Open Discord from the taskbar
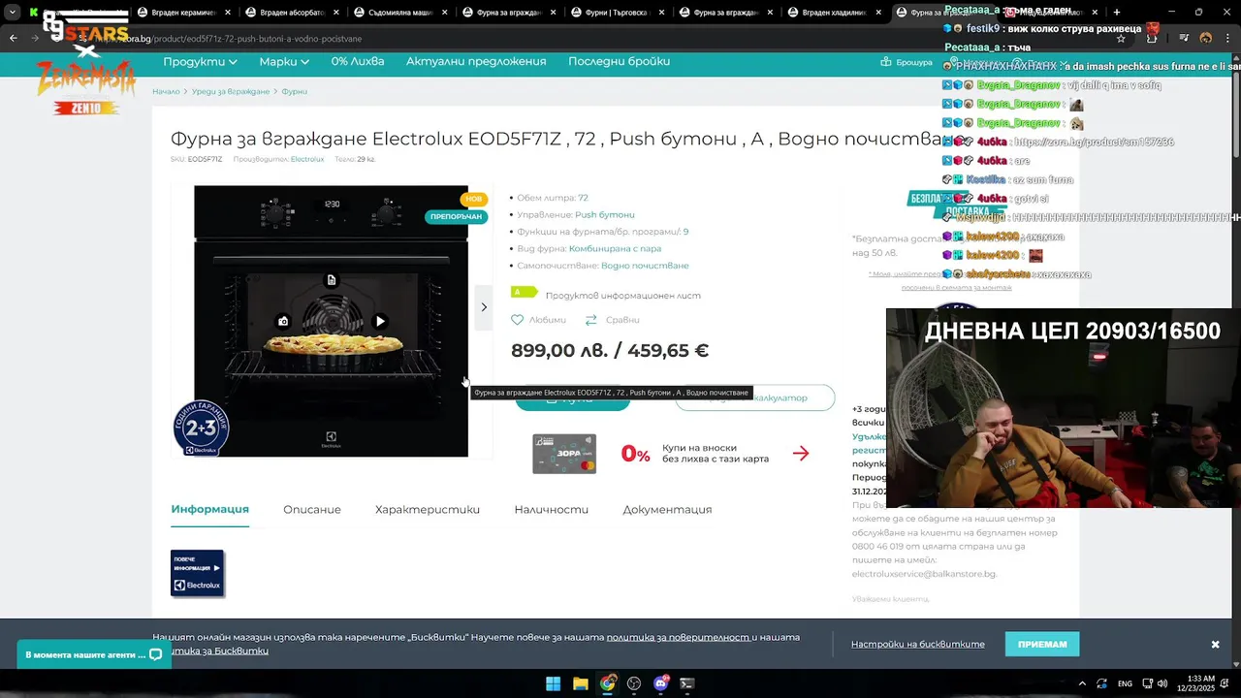Viewport: 1241px width, 698px height. click(x=661, y=683)
